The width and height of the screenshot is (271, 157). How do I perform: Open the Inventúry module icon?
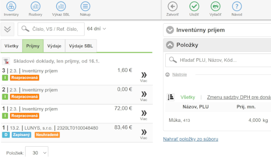coord(11,7)
